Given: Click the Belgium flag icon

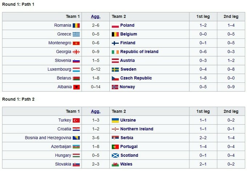Looking at the screenshot, I should click(115, 34).
